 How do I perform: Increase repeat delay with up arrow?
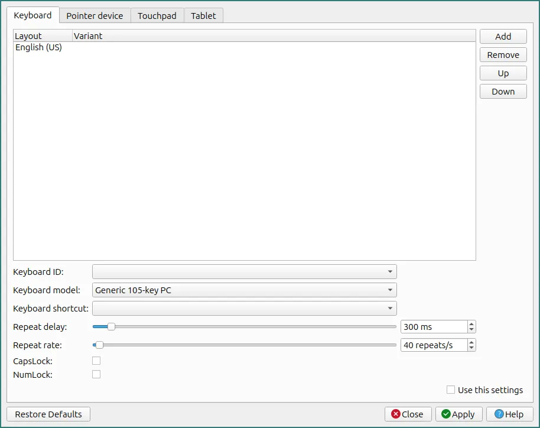click(471, 323)
